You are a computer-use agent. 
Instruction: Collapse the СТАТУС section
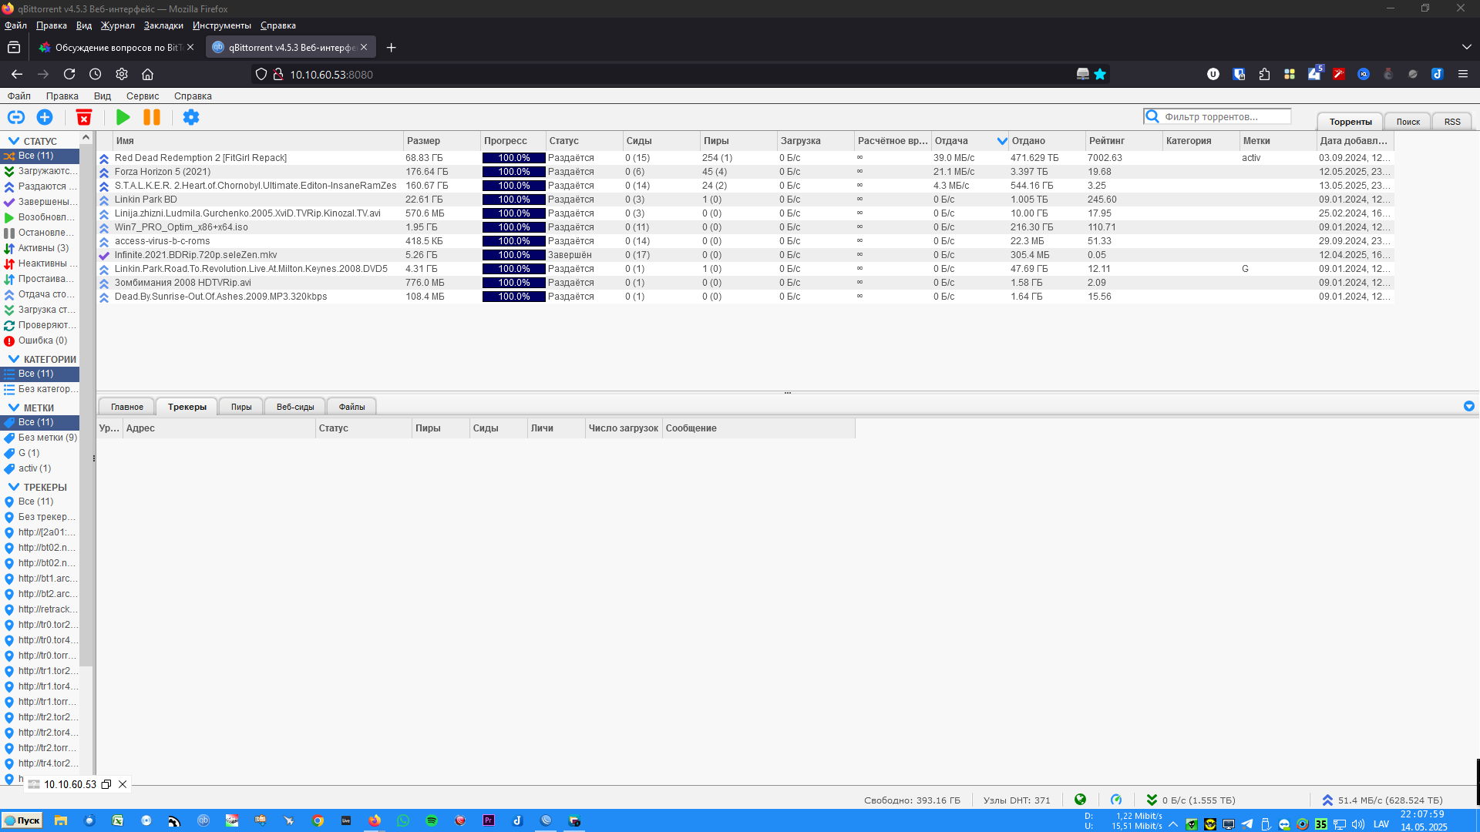coord(14,141)
